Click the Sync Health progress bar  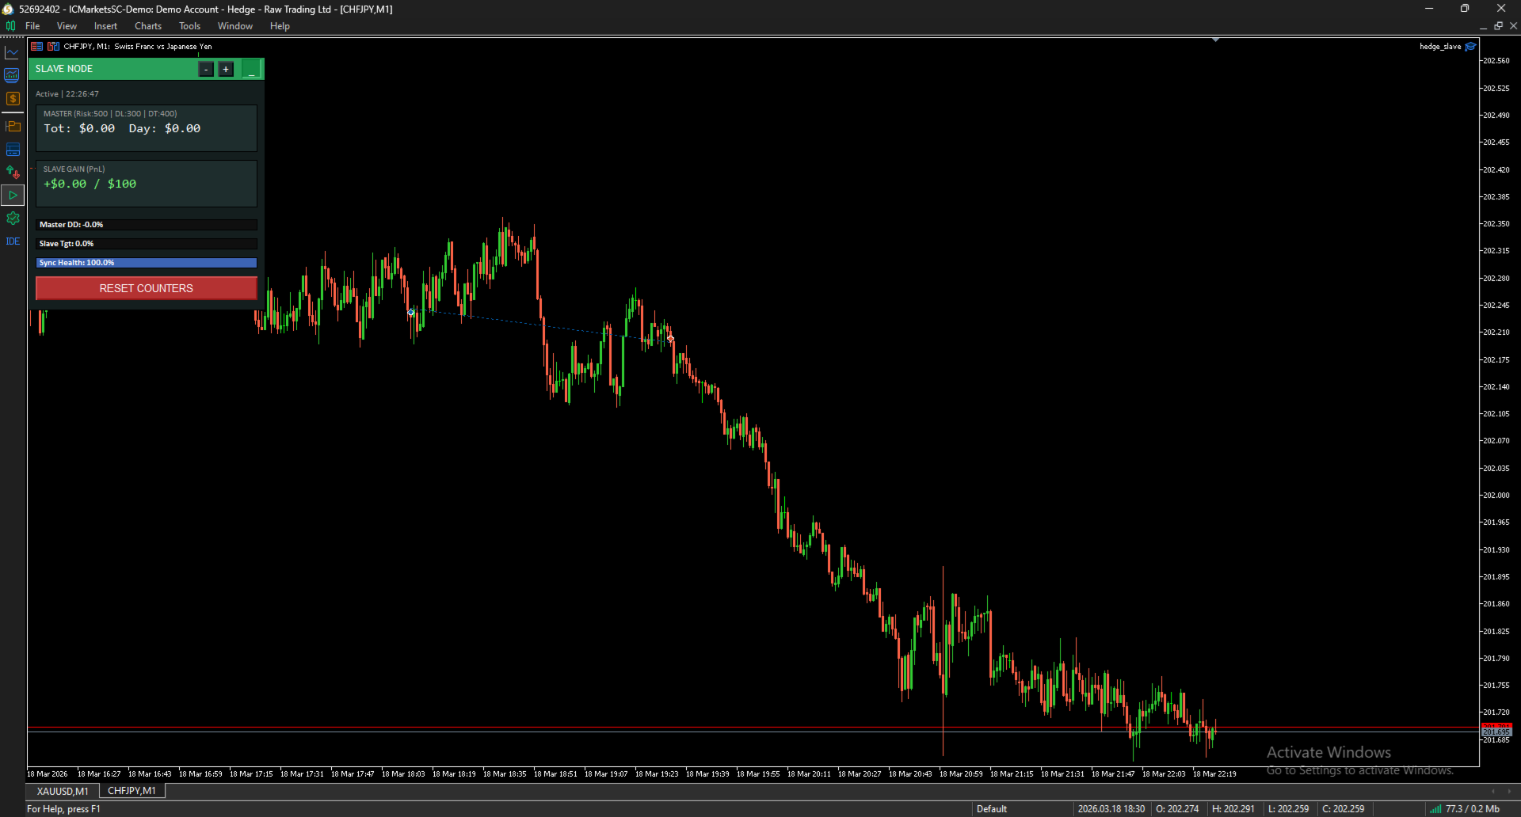tap(147, 263)
